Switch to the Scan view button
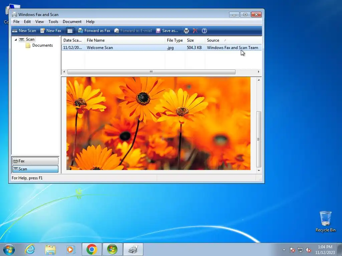 pyautogui.click(x=35, y=169)
